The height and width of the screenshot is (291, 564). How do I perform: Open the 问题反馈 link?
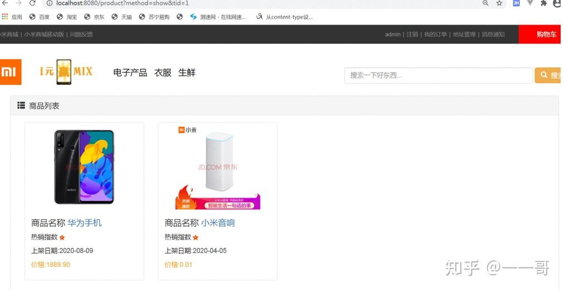(x=81, y=35)
